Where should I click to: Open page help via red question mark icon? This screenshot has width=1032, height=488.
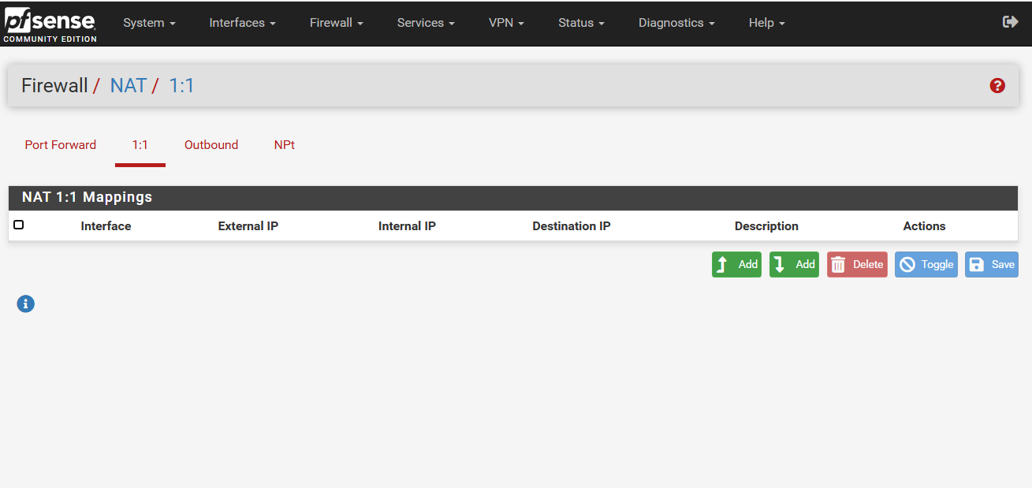click(997, 85)
